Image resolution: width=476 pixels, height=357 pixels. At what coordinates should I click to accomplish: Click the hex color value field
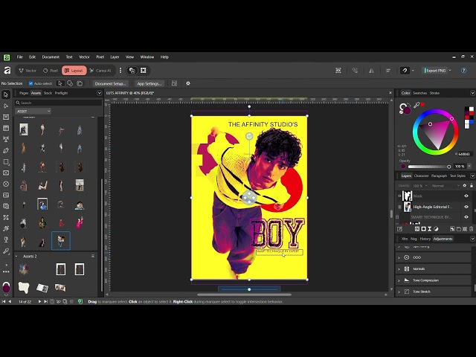click(464, 154)
